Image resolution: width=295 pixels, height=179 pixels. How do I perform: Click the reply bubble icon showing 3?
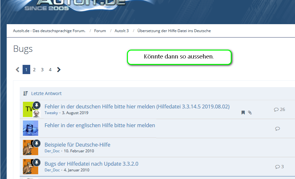[x=277, y=167]
